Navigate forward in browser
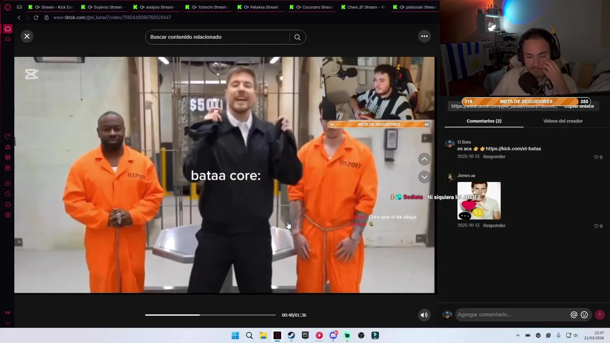This screenshot has height=343, width=610. pyautogui.click(x=27, y=18)
